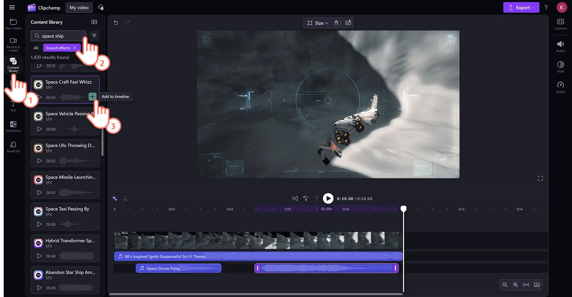572x297 pixels.
Task: Open captions generator in preview toolbar
Action: point(348,23)
